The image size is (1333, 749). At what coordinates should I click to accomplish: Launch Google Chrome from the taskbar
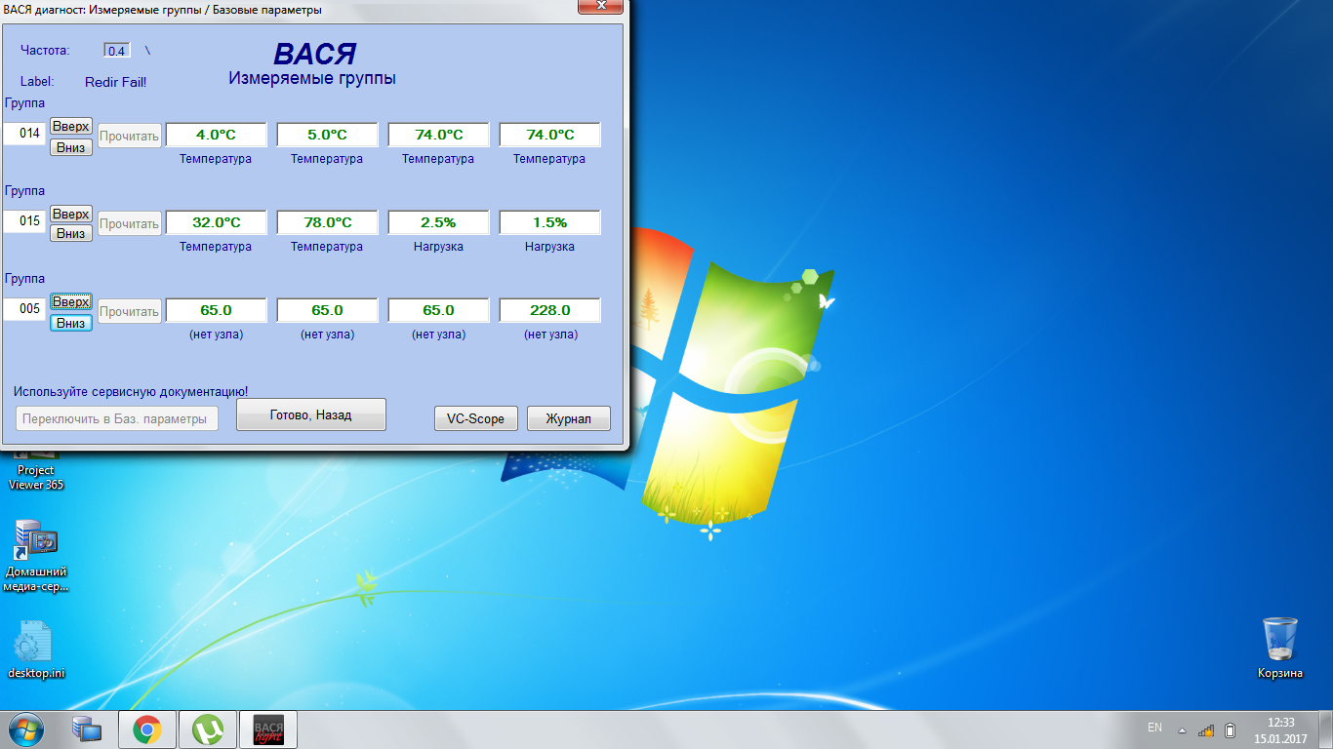(x=147, y=729)
